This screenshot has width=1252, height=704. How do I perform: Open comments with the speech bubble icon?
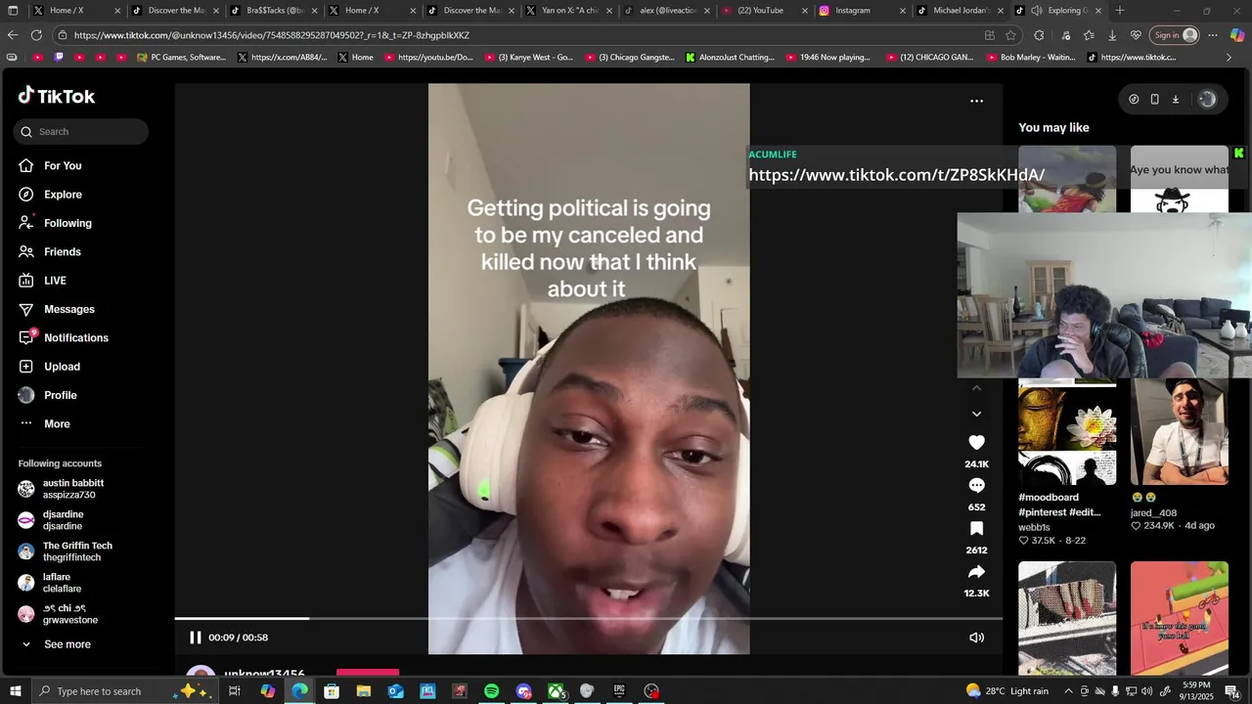(976, 486)
